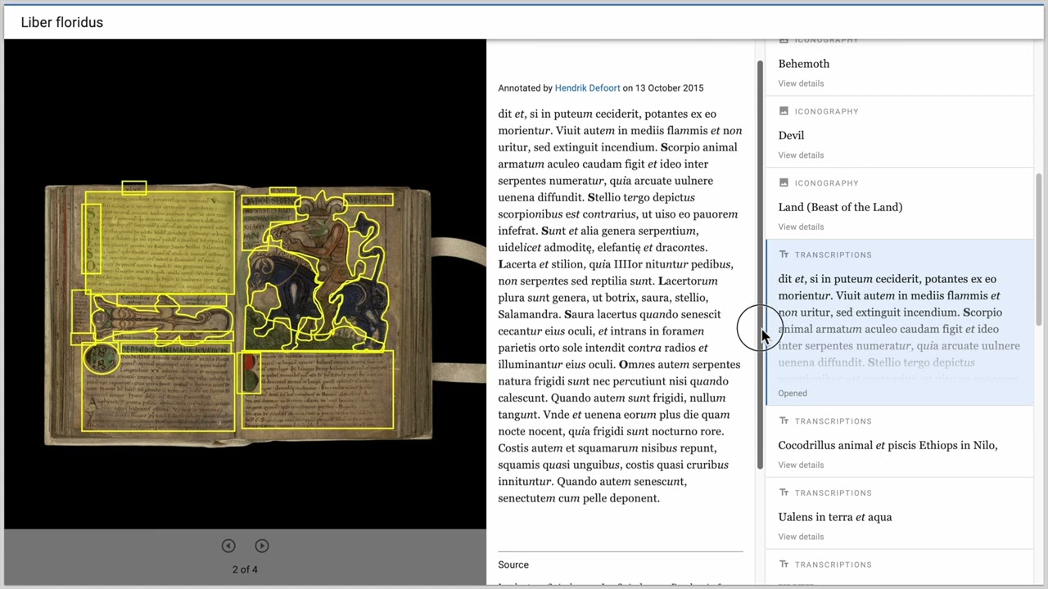View details of Behemoth iconography

pyautogui.click(x=801, y=83)
